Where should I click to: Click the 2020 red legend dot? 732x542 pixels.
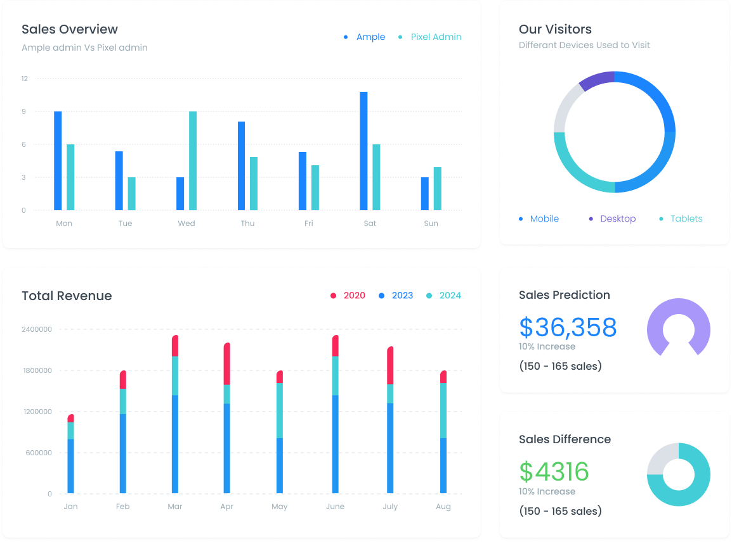pyautogui.click(x=333, y=295)
